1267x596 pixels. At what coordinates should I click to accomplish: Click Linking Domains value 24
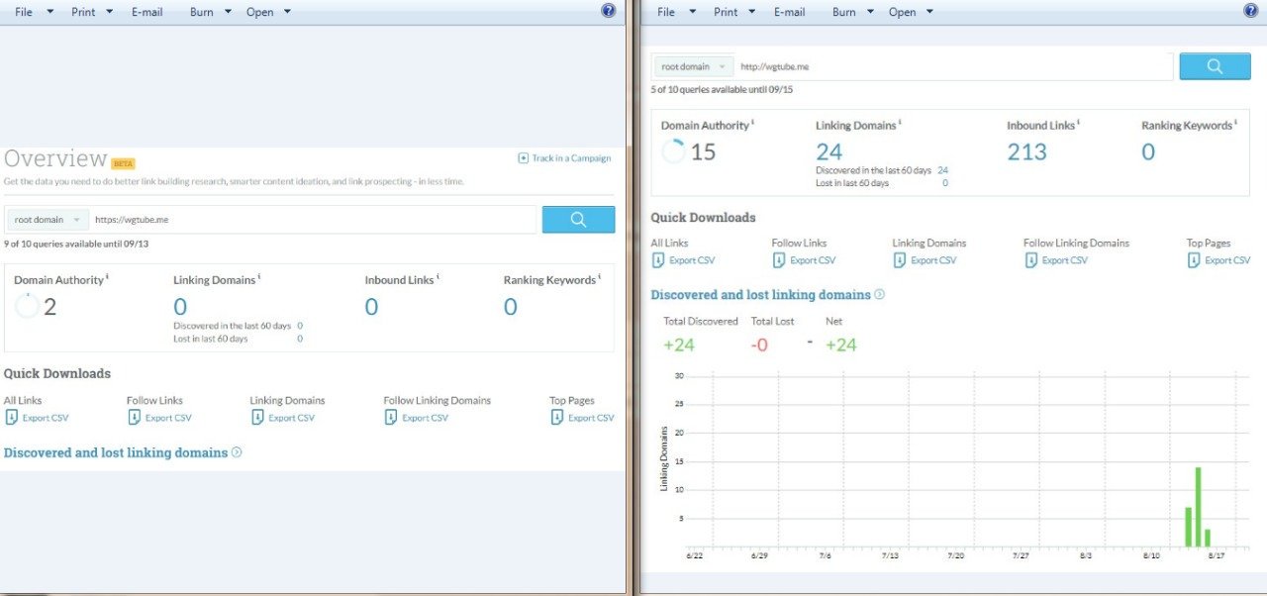[829, 151]
